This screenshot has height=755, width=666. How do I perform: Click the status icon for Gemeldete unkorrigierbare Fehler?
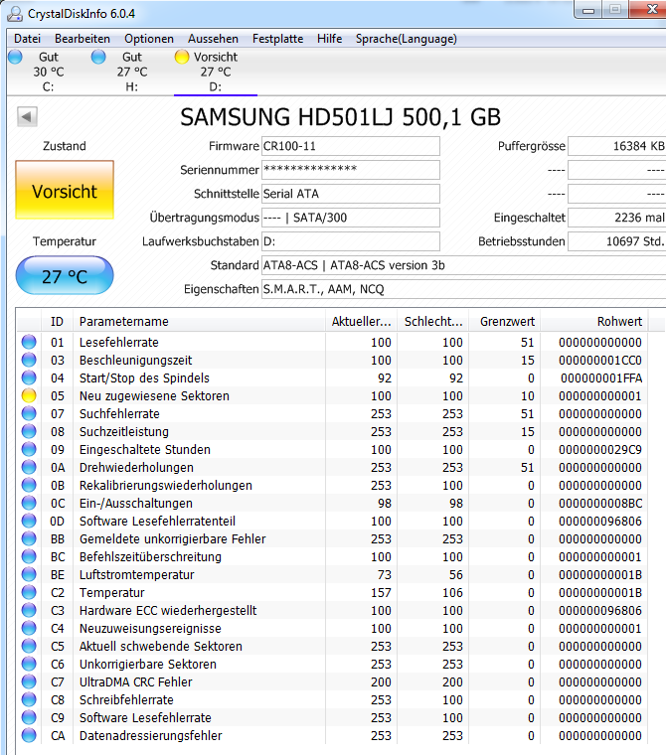tap(29, 538)
